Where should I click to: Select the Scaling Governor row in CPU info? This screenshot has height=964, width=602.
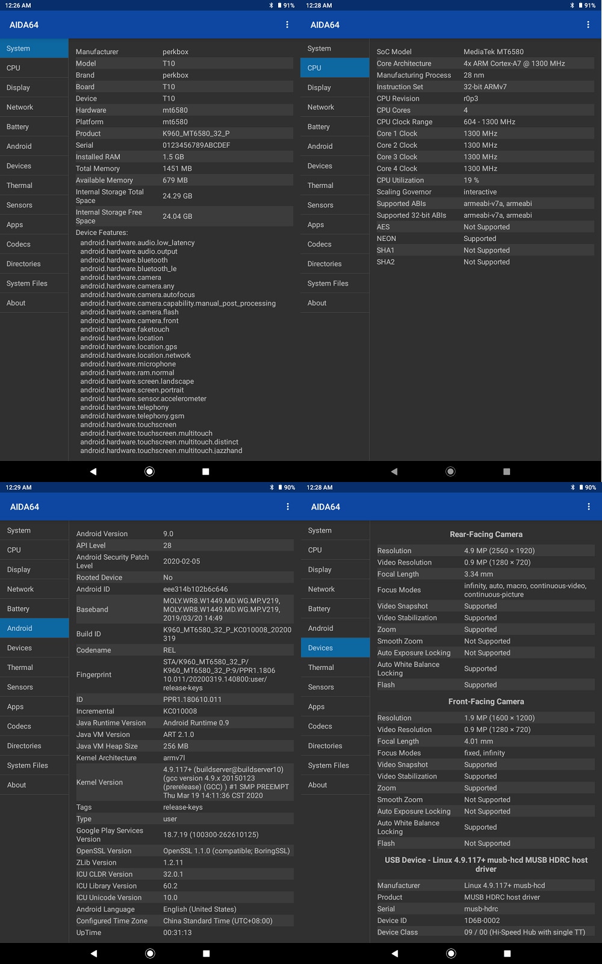485,192
